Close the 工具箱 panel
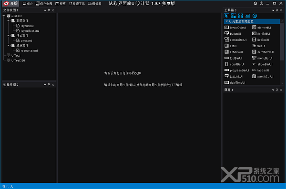 point(281,10)
